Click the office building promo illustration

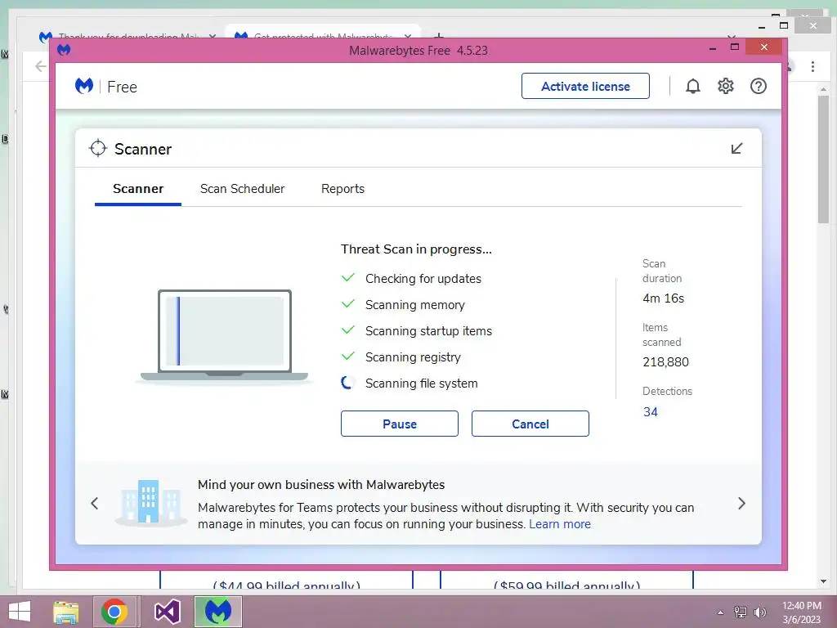click(x=150, y=503)
